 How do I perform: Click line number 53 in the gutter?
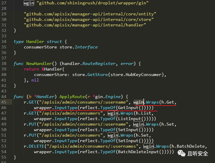[4, 146]
